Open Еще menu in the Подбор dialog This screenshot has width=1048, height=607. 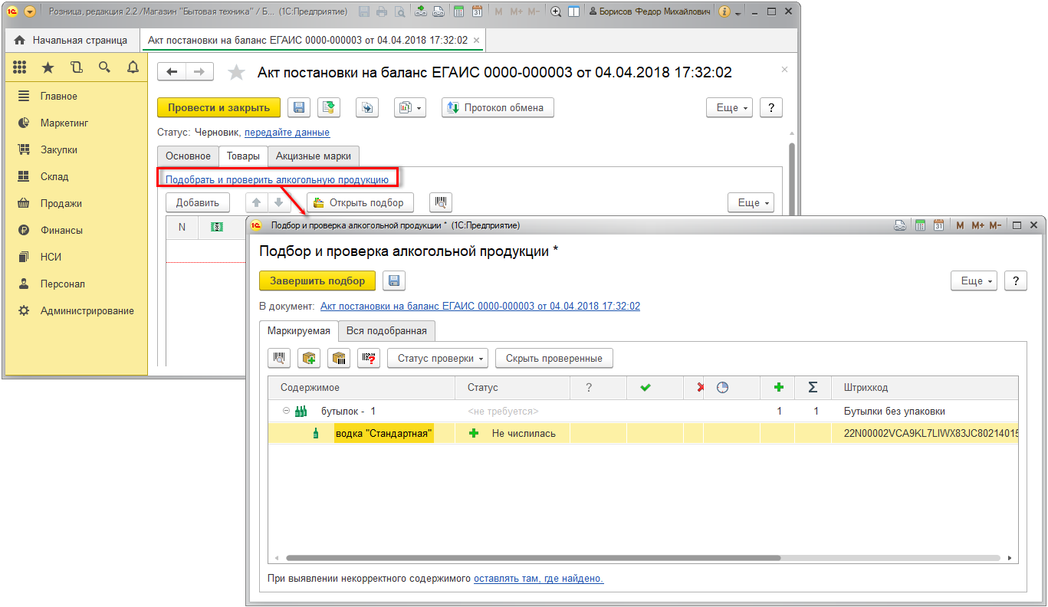pyautogui.click(x=974, y=281)
